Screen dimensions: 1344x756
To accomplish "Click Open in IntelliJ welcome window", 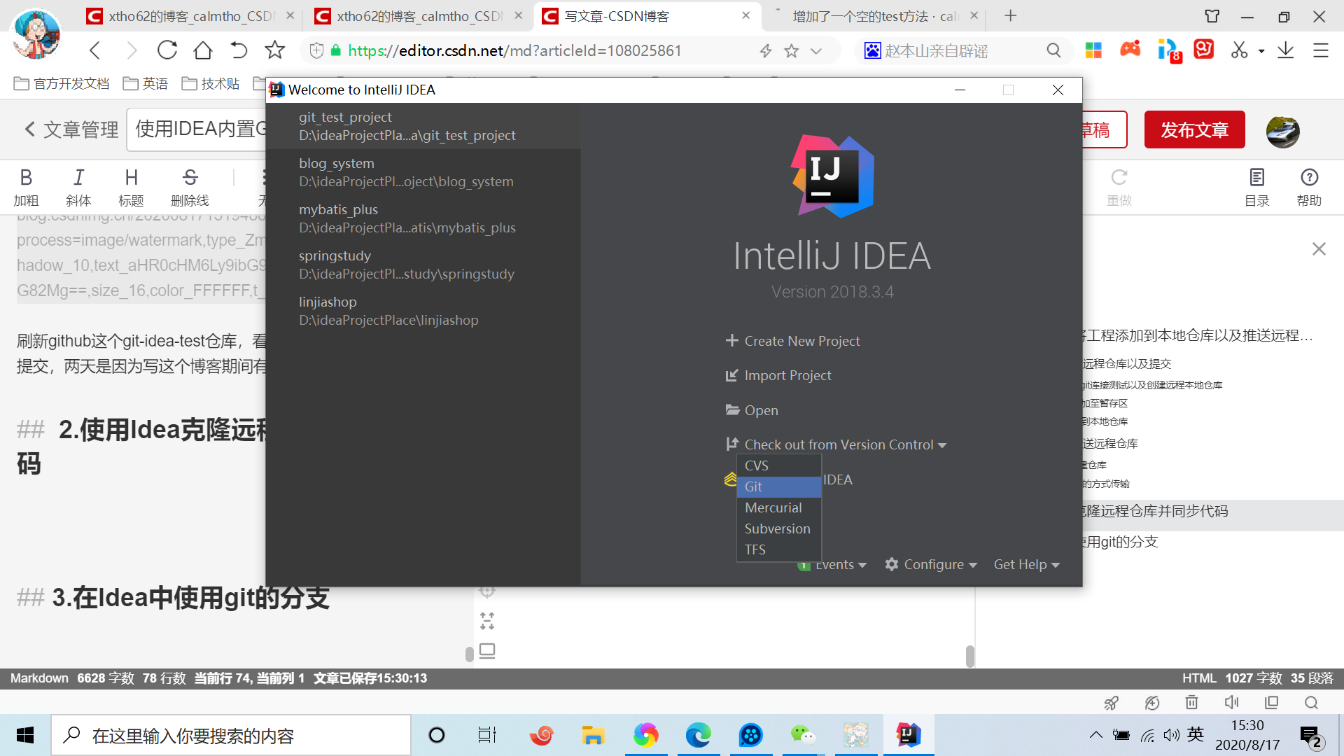I will coord(752,410).
